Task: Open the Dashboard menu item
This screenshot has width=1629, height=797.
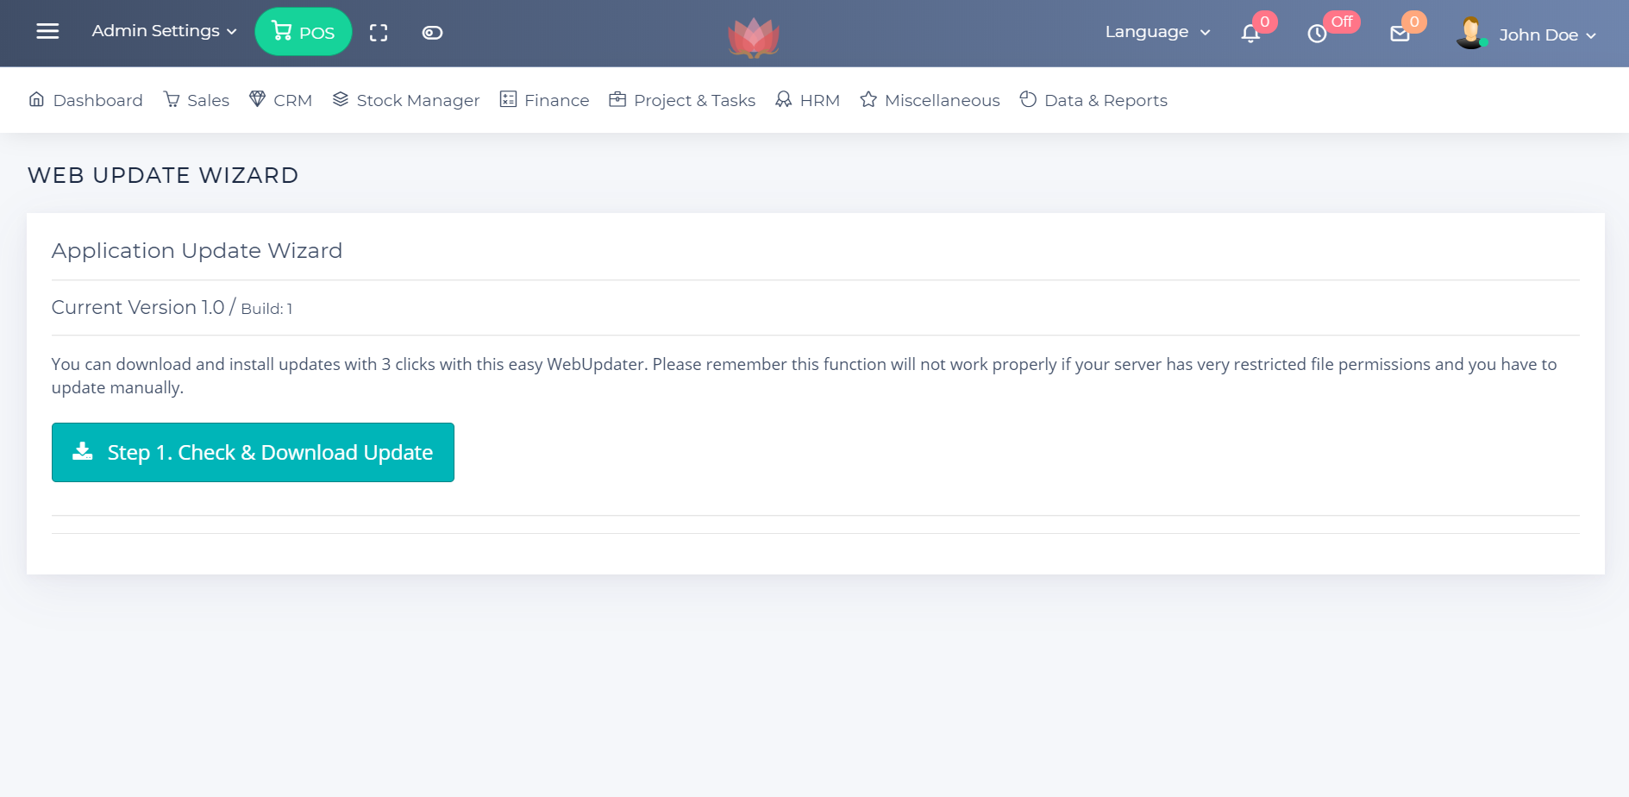Action: coord(85,100)
